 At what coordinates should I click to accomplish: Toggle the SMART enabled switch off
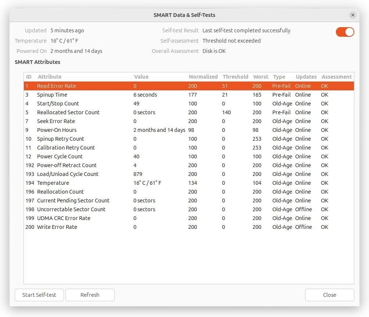[x=345, y=32]
